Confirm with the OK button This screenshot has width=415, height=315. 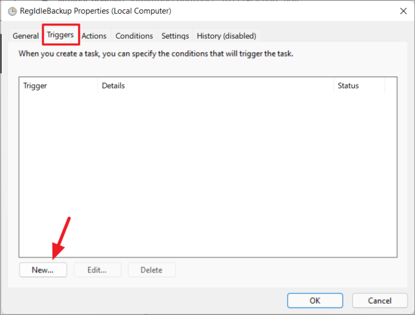[x=315, y=300]
